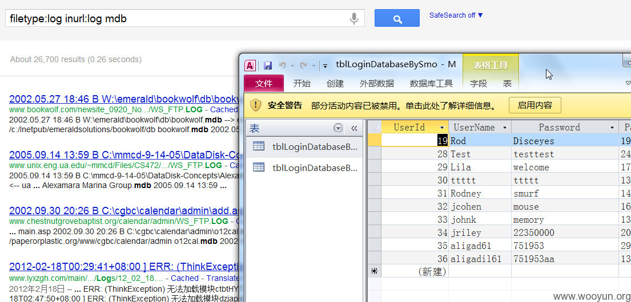Open the SafeSearch off dropdown
631x302 pixels.
456,15
